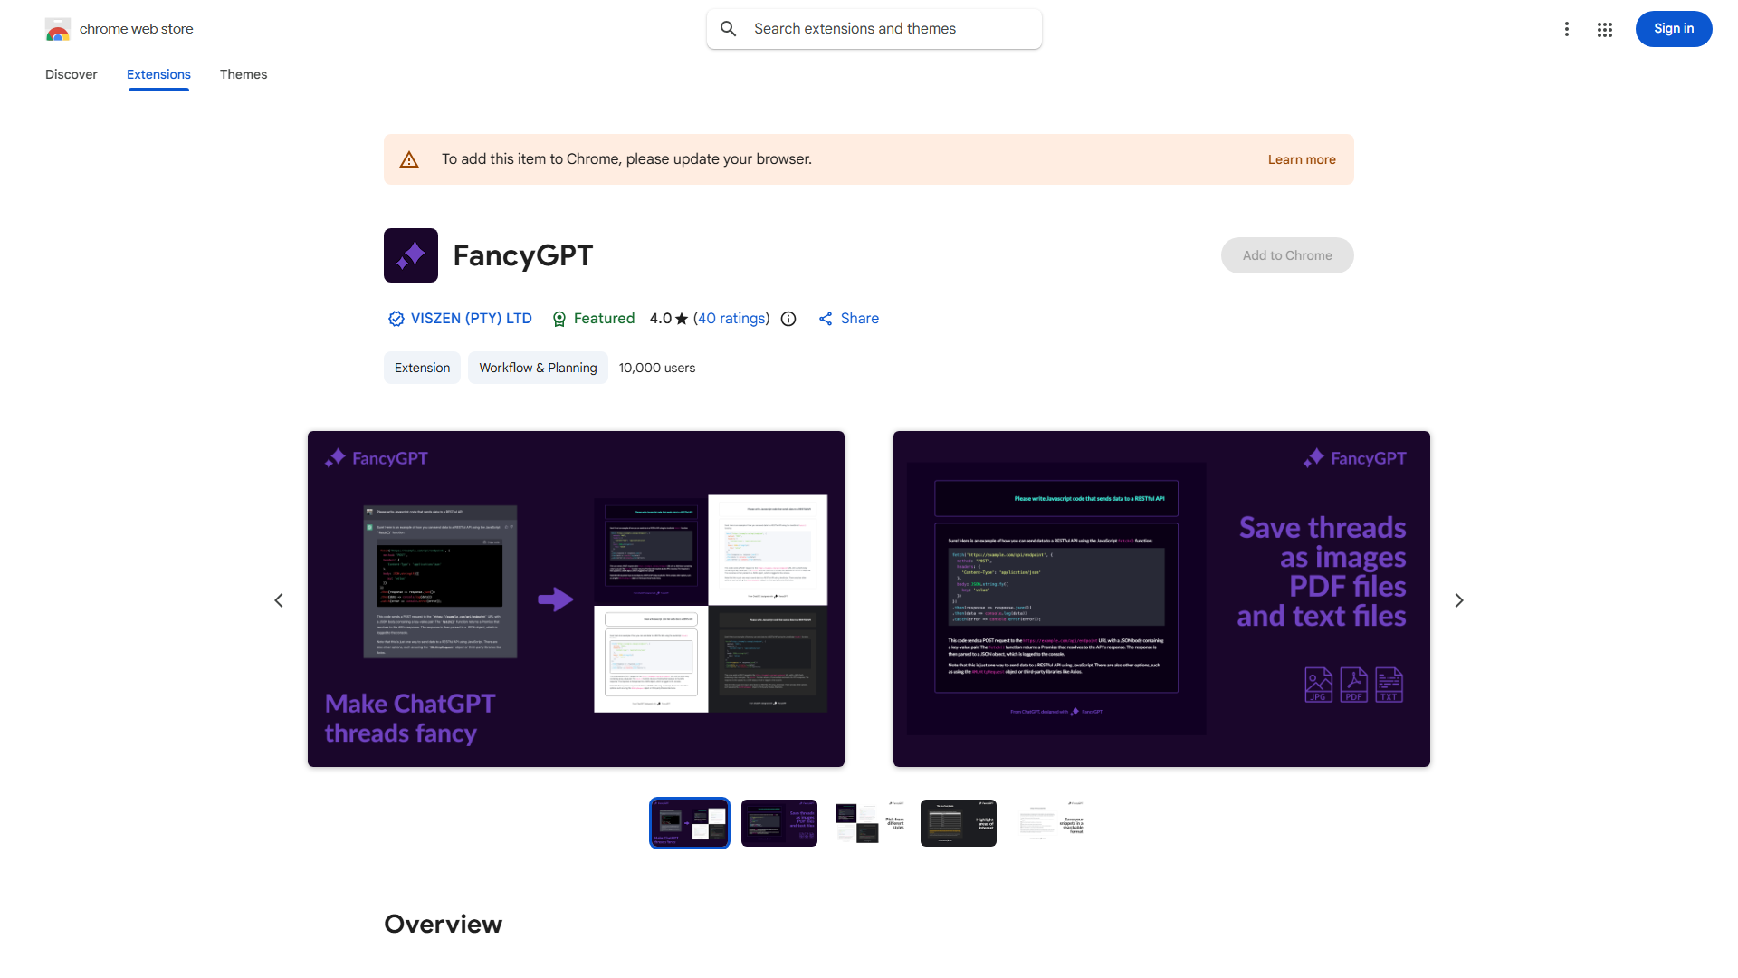Click the FancyGPT extension icon
This screenshot has height=978, width=1738.
[411, 255]
